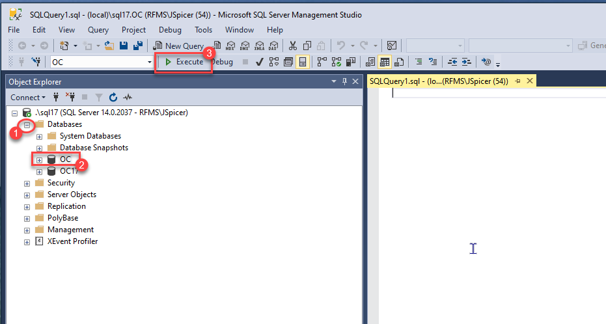Select Results to File
This screenshot has width=606, height=324.
click(x=399, y=62)
